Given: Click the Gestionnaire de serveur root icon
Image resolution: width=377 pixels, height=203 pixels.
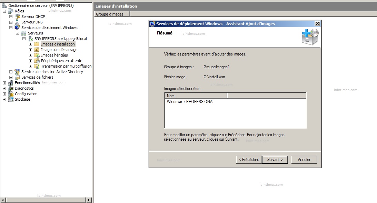Looking at the screenshot, I should (4, 5).
